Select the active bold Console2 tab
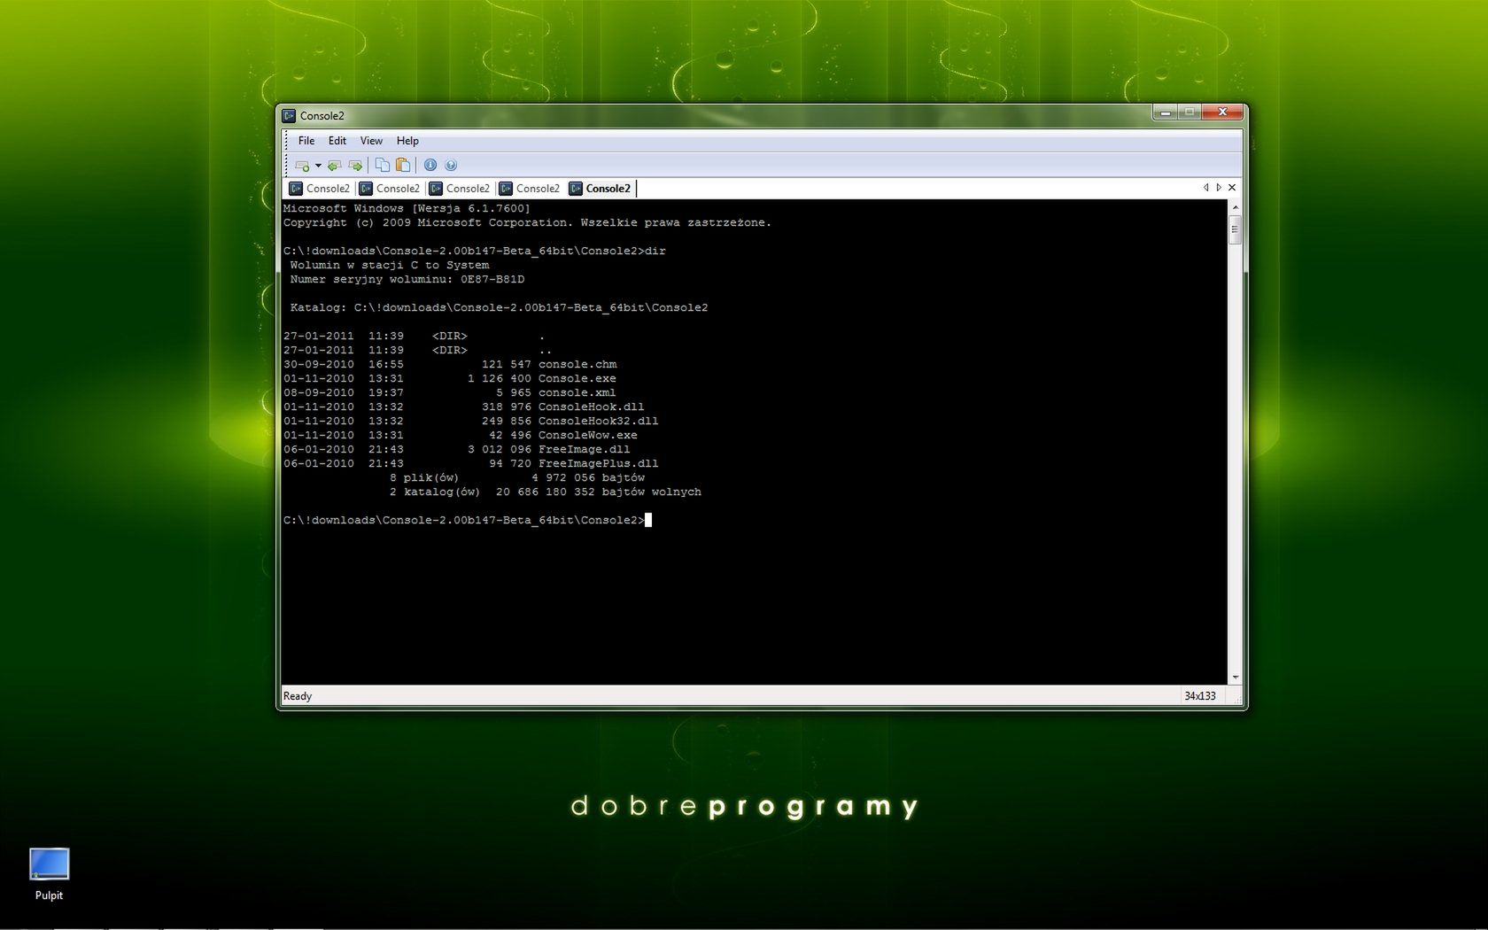This screenshot has height=930, width=1488. point(601,189)
